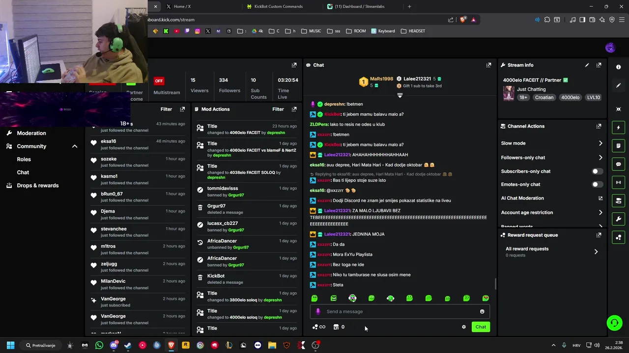The image size is (629, 353).
Task: Focus the Send a message field
Action: click(400, 311)
